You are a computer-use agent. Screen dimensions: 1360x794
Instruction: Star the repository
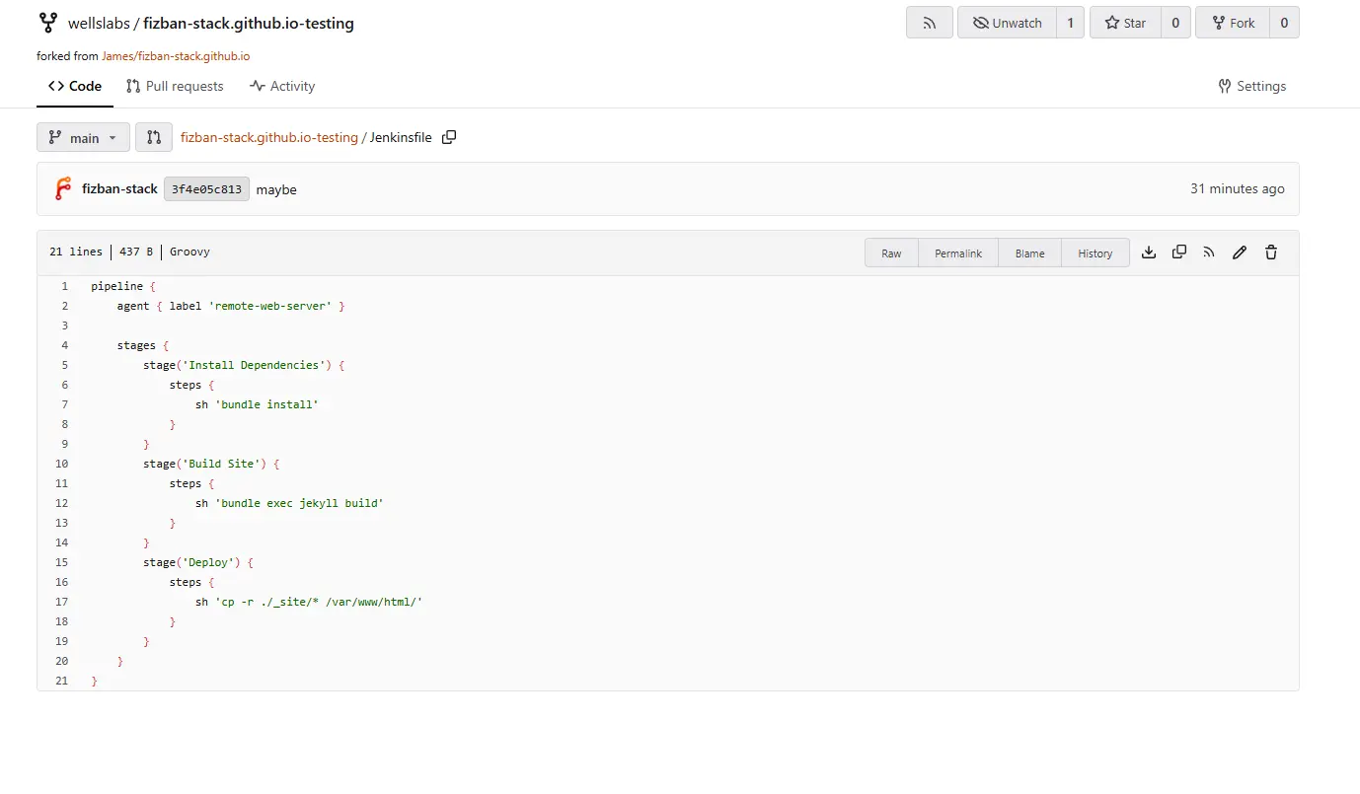coord(1124,23)
